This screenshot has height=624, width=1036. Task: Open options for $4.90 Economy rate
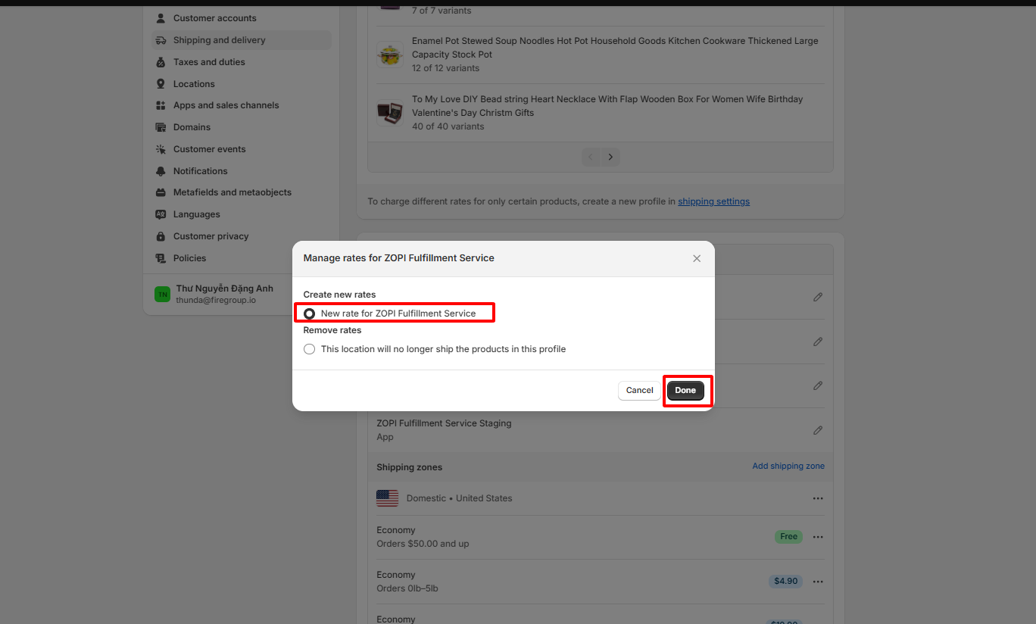[x=818, y=582]
